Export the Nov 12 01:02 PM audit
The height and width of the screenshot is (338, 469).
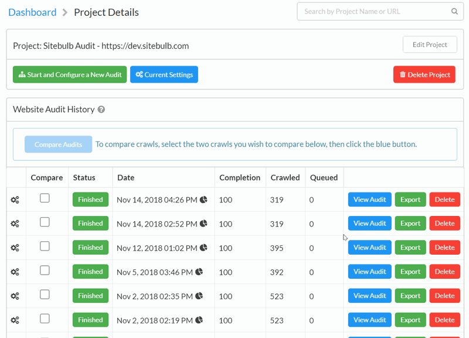click(410, 248)
